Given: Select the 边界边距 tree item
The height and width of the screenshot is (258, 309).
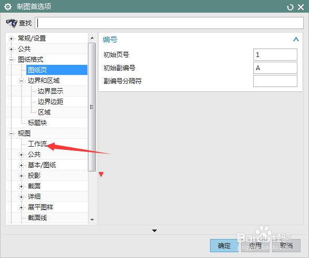Looking at the screenshot, I should (x=51, y=102).
